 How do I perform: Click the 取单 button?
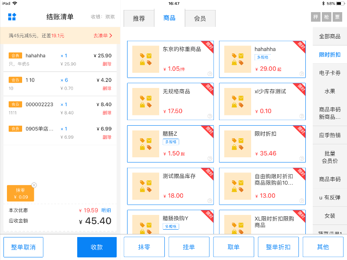click(x=234, y=247)
